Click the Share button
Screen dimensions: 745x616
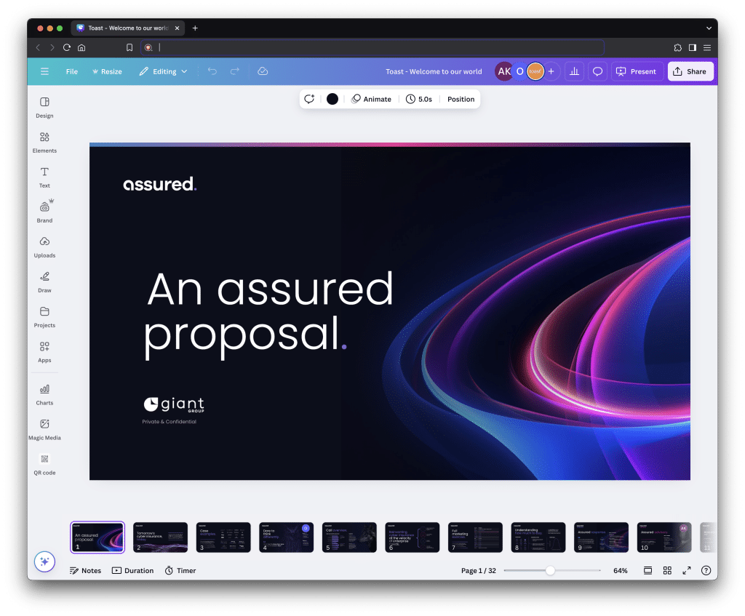(690, 71)
